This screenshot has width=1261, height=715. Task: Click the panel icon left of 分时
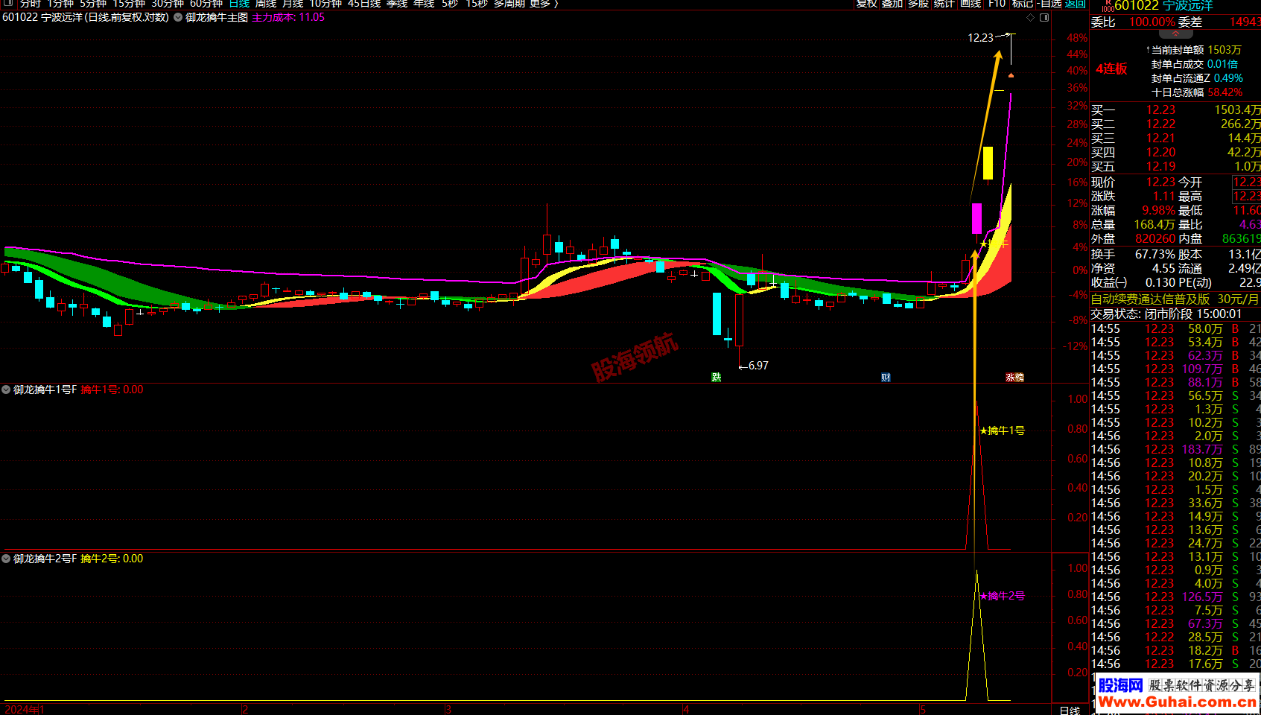tap(8, 3)
